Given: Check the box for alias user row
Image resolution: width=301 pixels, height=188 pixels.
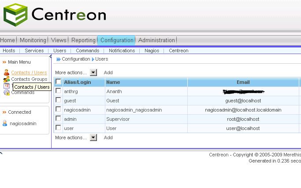Looking at the screenshot, I should pos(58,127).
